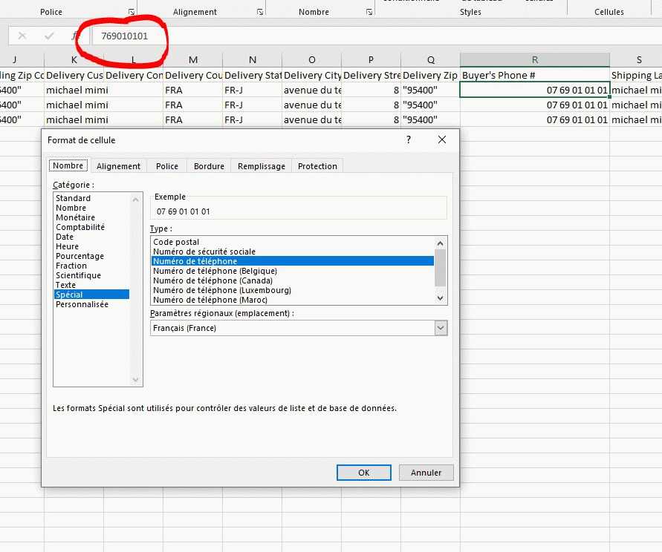The width and height of the screenshot is (662, 552).
Task: Open the Alignement group dialog launcher
Action: click(260, 12)
